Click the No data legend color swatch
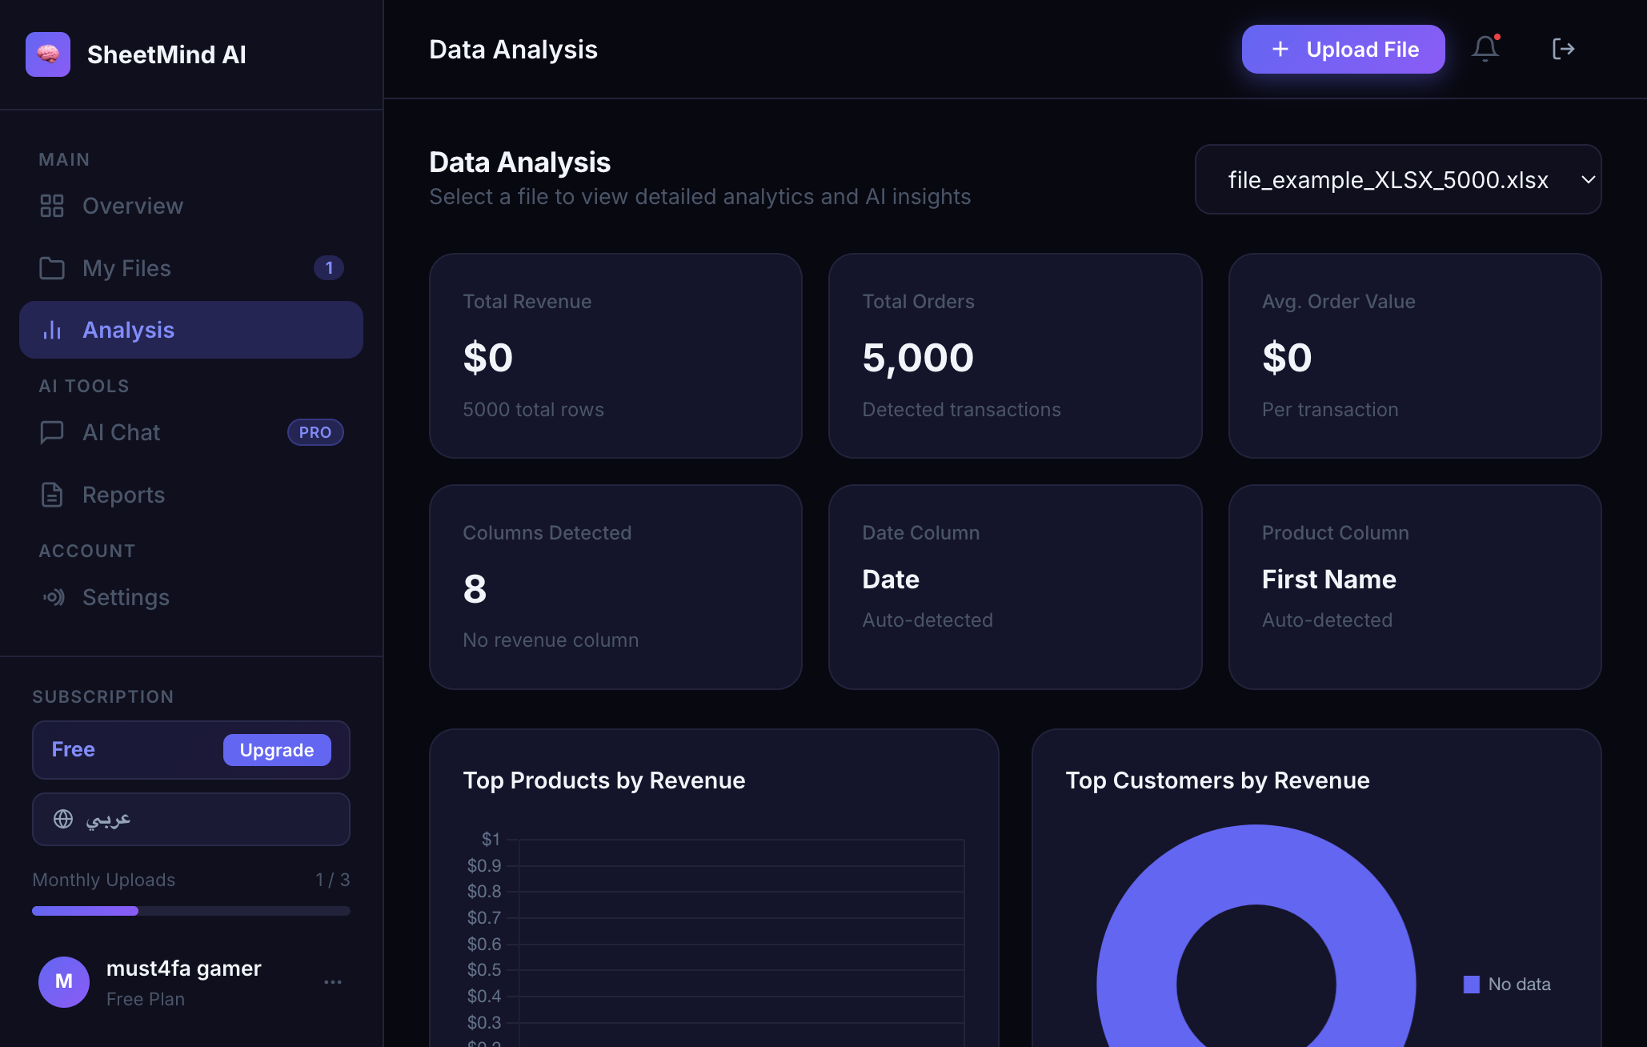1647x1047 pixels. (x=1472, y=985)
